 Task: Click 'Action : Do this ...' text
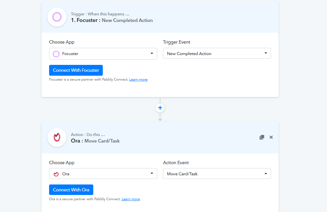(88, 135)
